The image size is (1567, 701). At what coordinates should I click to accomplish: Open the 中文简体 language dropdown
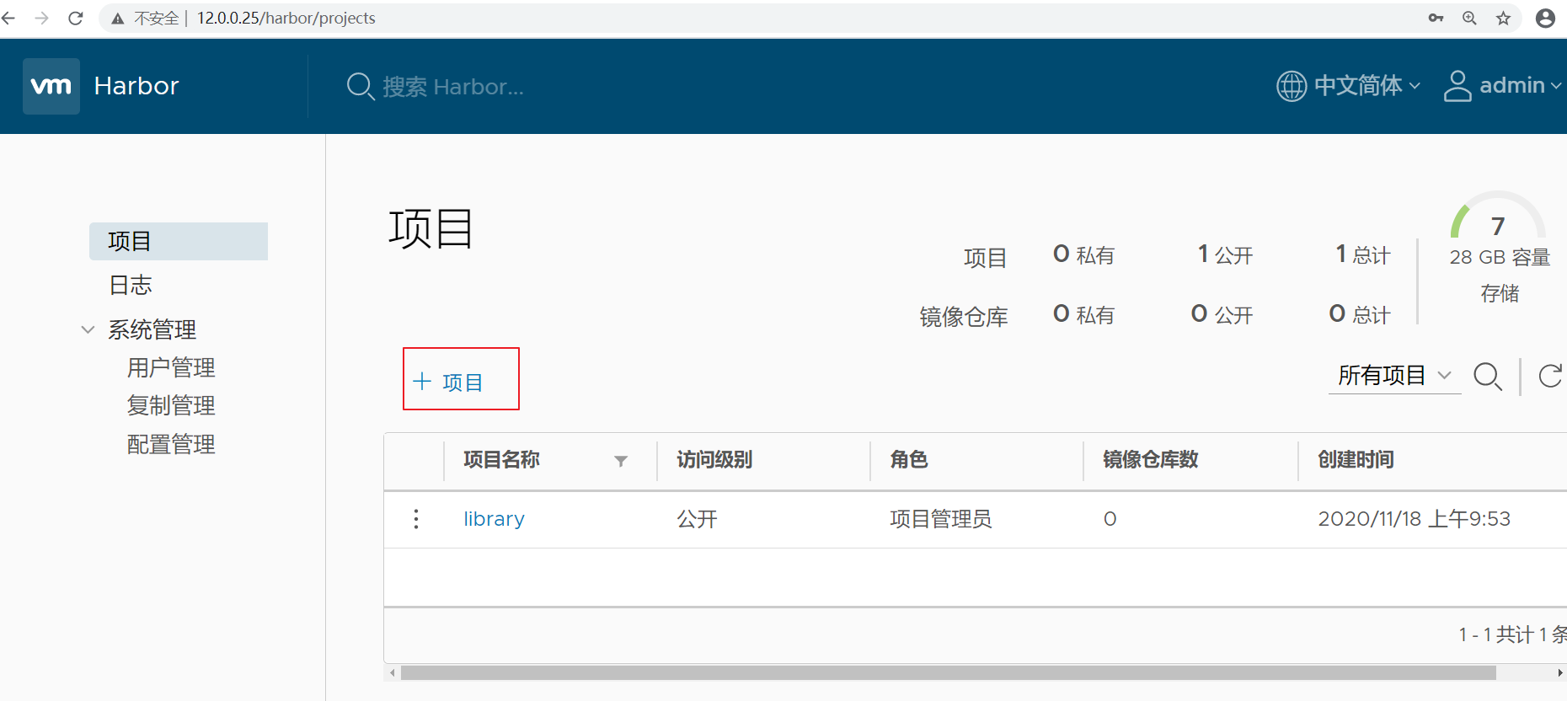(x=1367, y=86)
